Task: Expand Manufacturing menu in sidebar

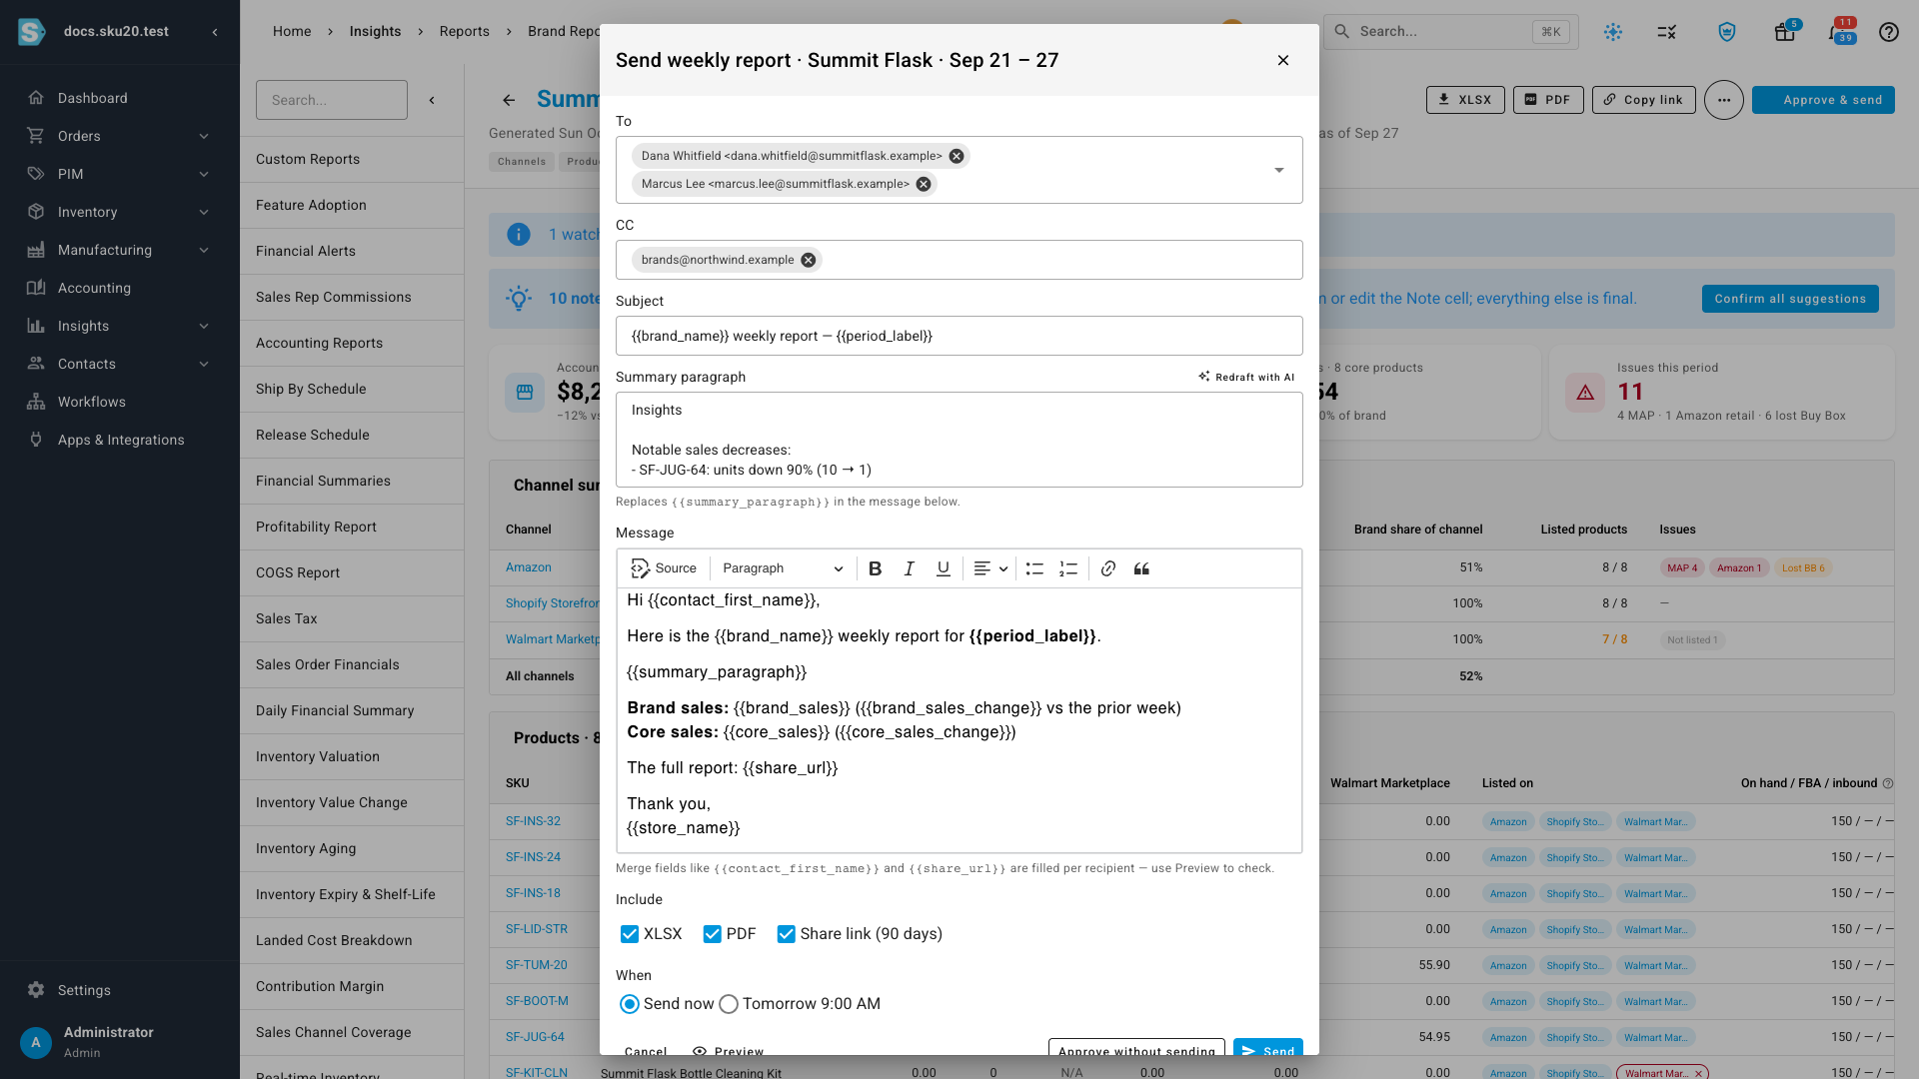Action: click(x=120, y=250)
